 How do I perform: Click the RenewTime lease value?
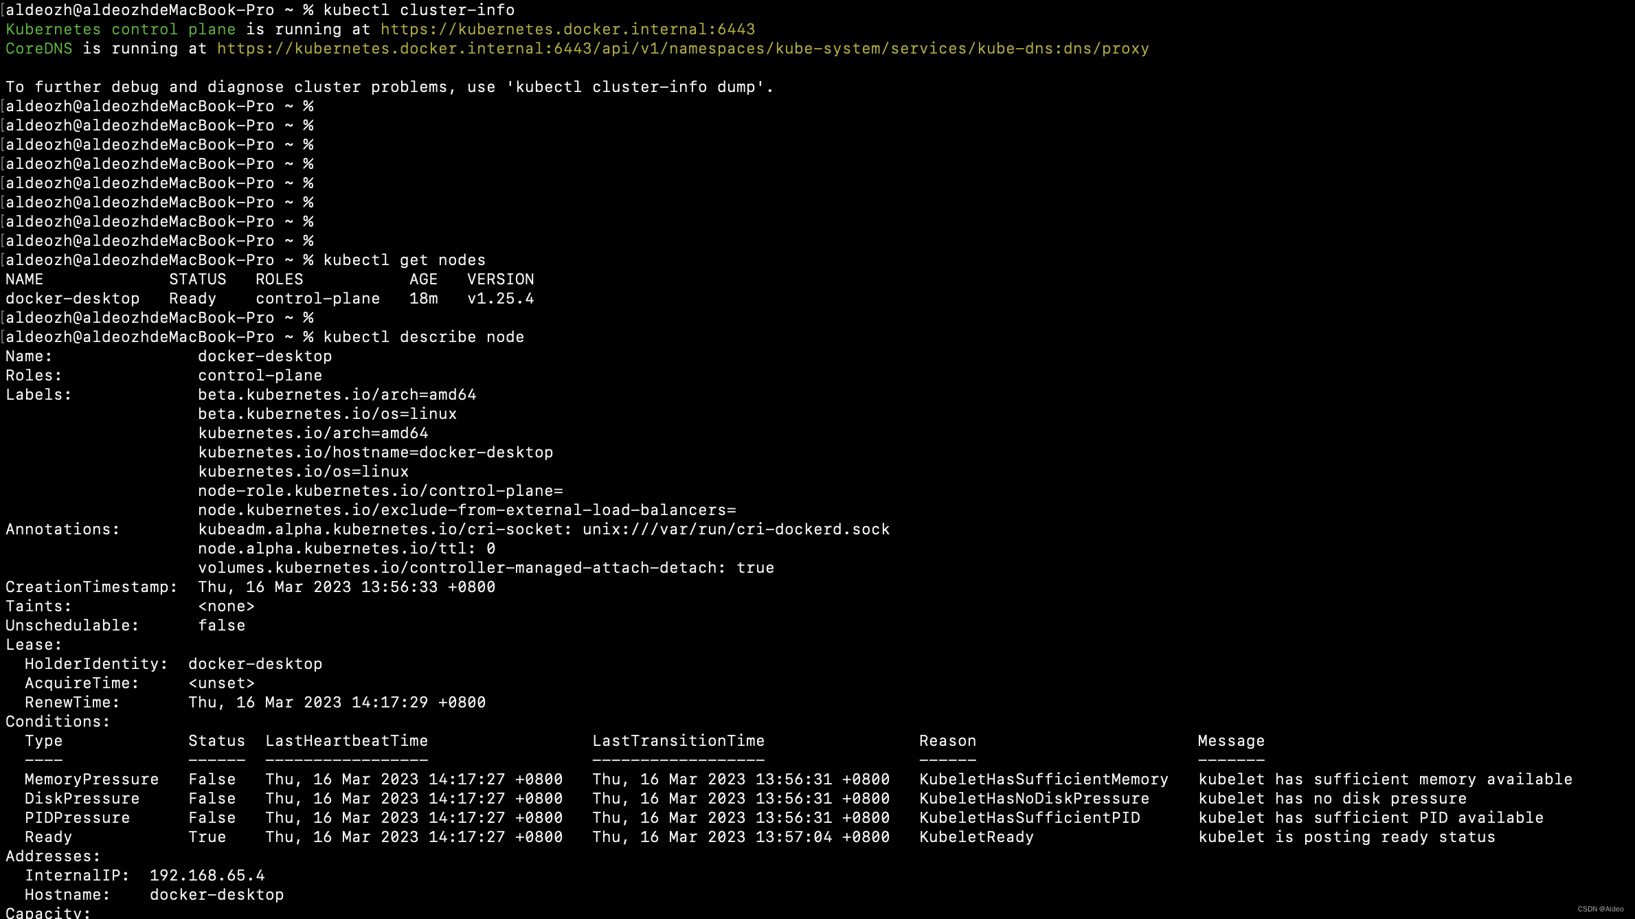337,703
